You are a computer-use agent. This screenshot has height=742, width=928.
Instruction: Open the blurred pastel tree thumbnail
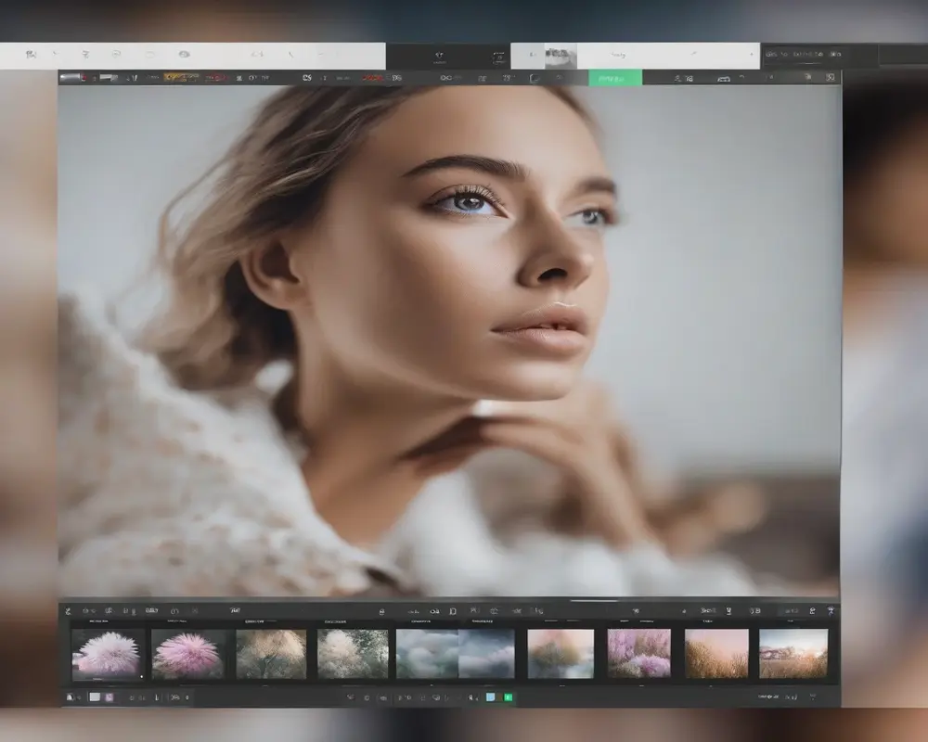coord(561,654)
